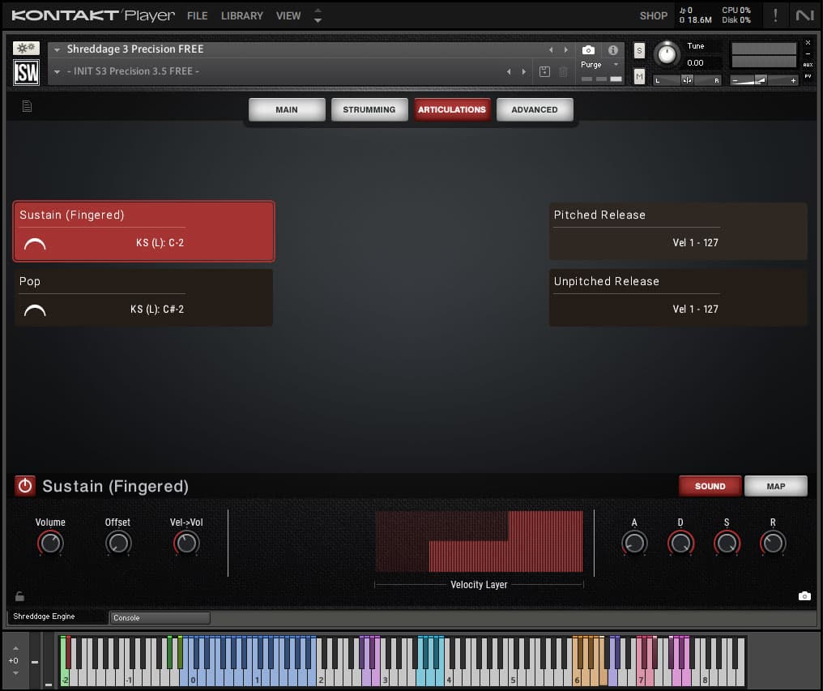This screenshot has height=691, width=823.
Task: Click the Attack (A) knob
Action: tap(634, 543)
